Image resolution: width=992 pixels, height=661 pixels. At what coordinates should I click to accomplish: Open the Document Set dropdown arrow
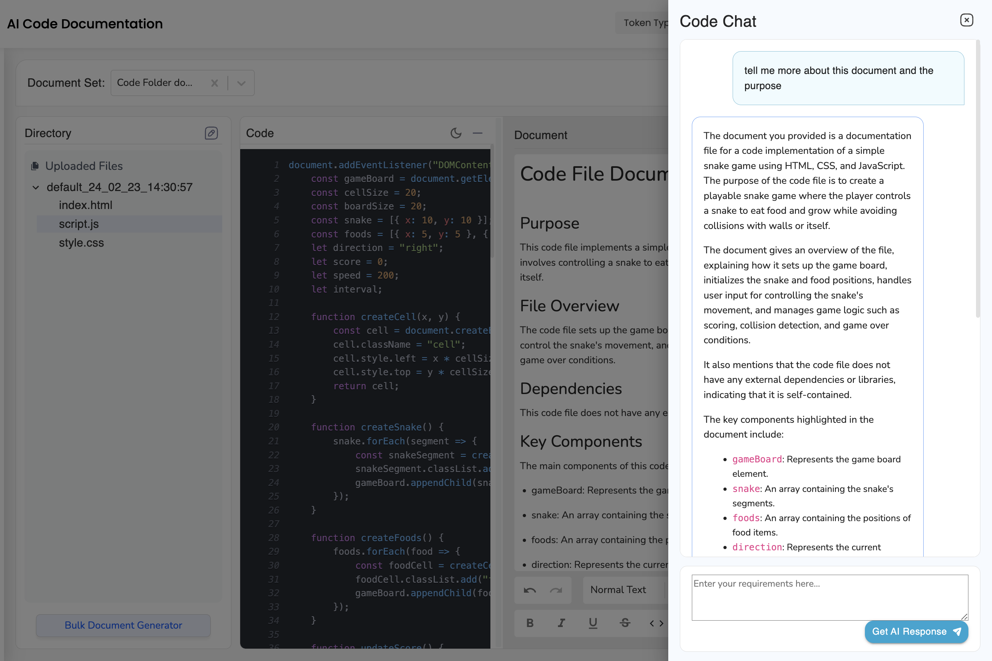[x=241, y=83]
